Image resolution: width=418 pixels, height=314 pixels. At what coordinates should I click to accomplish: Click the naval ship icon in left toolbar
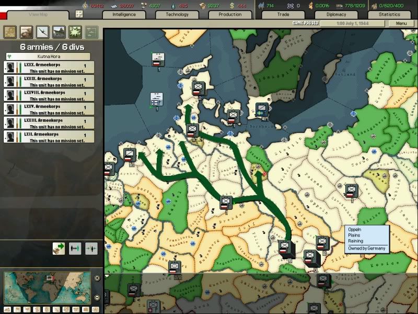[x=59, y=32]
